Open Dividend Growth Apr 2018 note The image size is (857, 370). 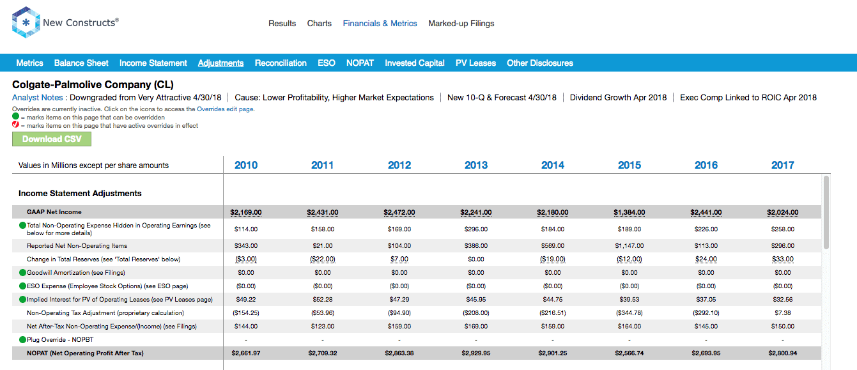pos(618,98)
